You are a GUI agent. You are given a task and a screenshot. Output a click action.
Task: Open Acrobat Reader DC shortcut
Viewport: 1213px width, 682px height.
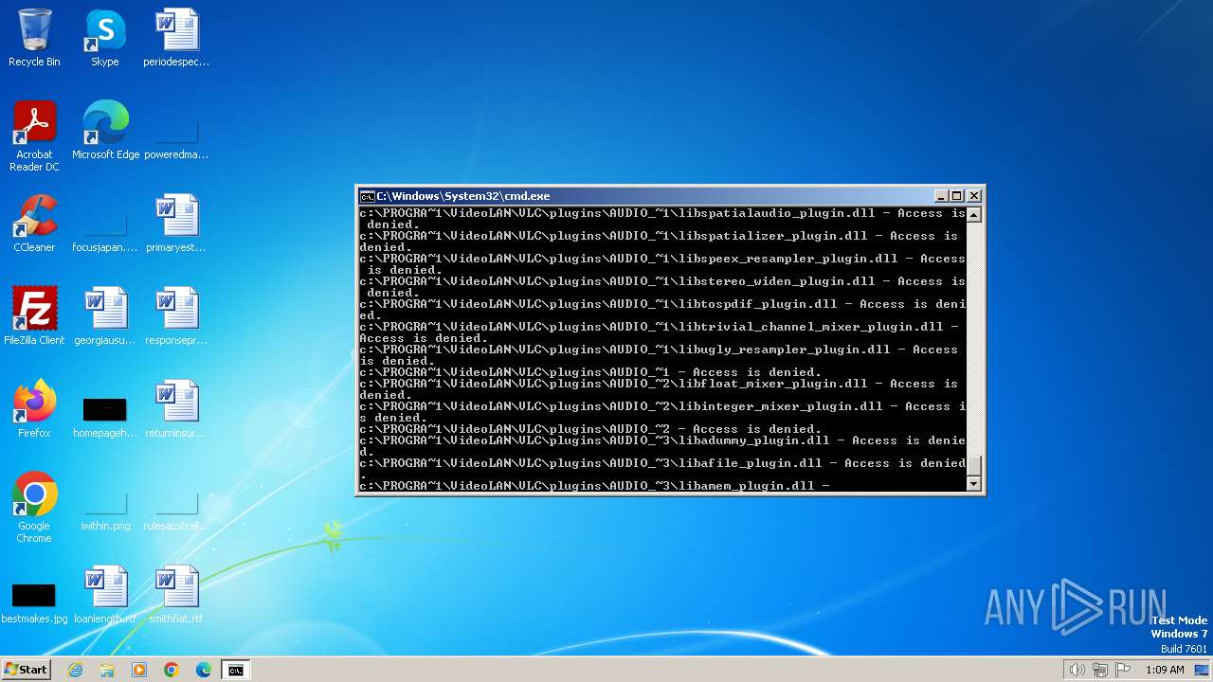tap(34, 135)
